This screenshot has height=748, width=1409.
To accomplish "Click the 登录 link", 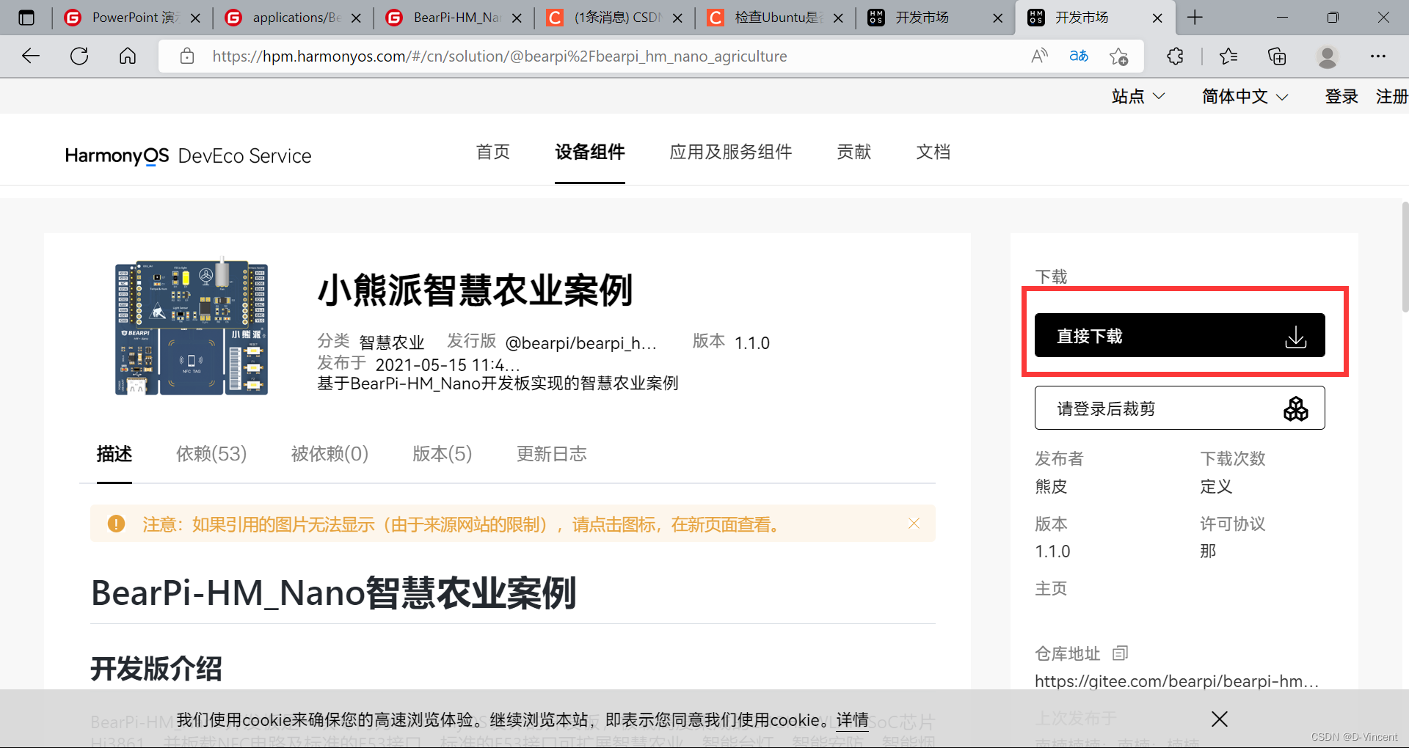I will pos(1341,96).
